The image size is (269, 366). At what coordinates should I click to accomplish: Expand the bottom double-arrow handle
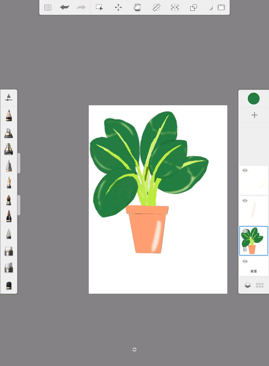[x=134, y=350]
